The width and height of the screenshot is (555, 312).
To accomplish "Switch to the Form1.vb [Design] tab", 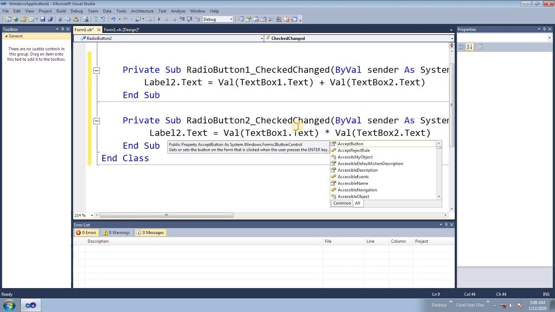I will click(x=121, y=29).
